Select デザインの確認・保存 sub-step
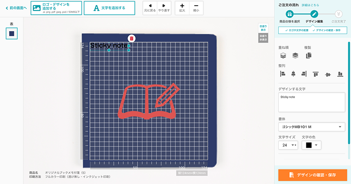The height and width of the screenshot is (184, 351). (327, 30)
